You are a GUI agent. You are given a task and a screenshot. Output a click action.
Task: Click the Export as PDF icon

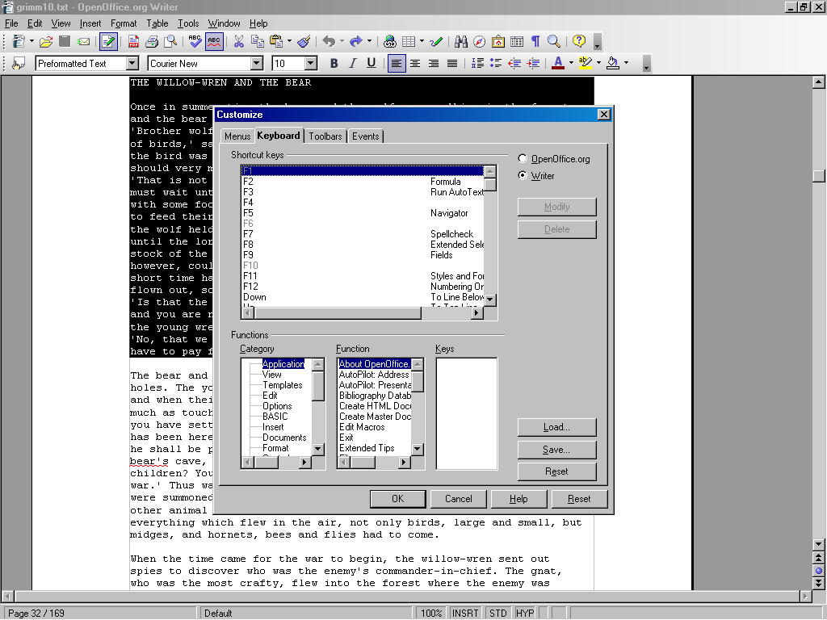pyautogui.click(x=133, y=41)
